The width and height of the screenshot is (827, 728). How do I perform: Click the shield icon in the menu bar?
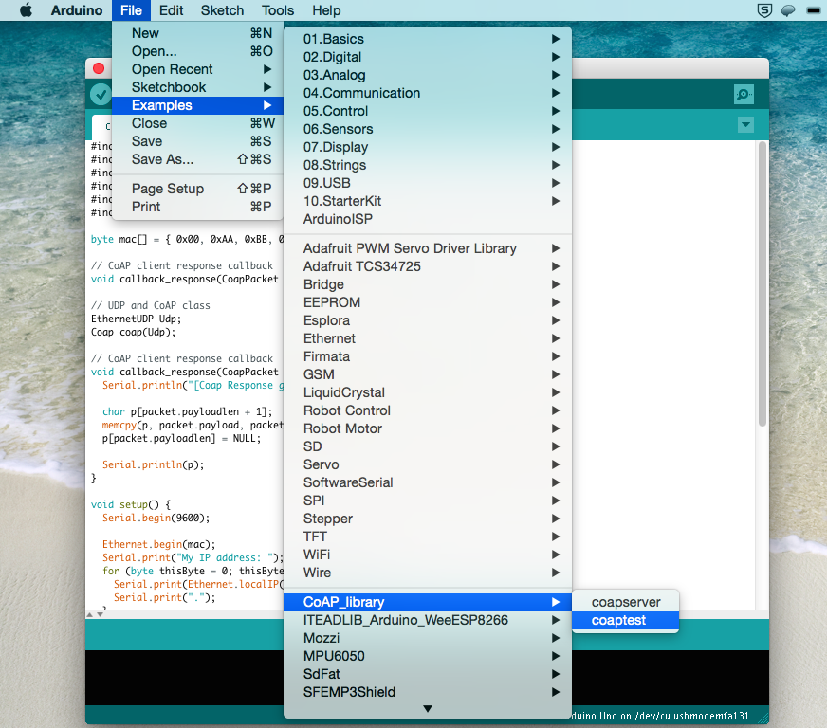pos(764,10)
